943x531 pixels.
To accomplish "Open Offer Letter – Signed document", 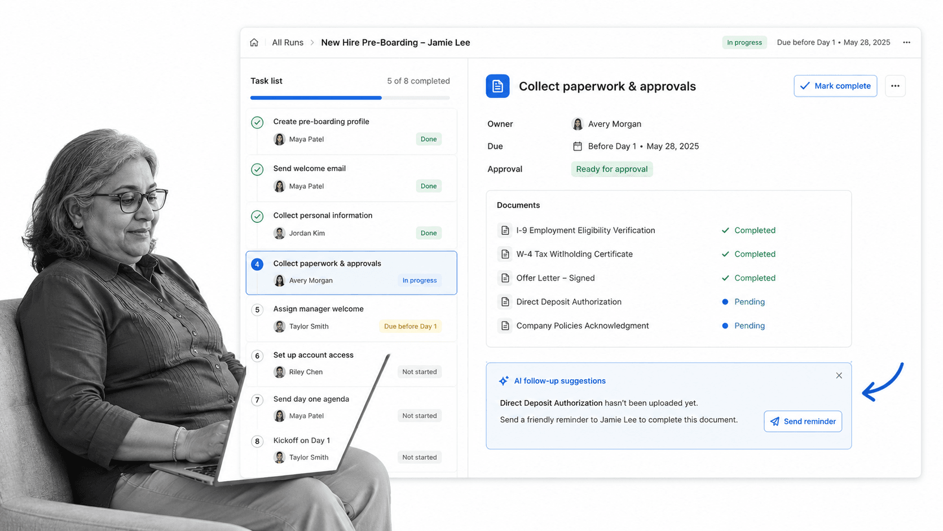I will coord(556,278).
